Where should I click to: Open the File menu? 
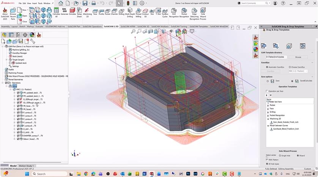[20, 3]
